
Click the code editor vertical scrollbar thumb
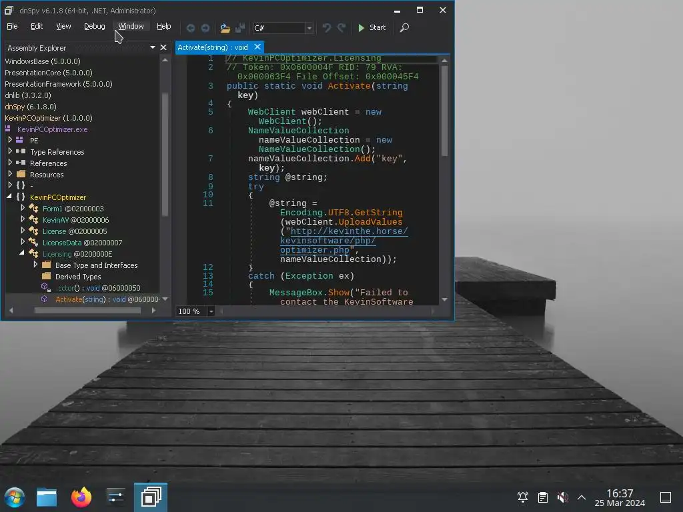coord(444,111)
